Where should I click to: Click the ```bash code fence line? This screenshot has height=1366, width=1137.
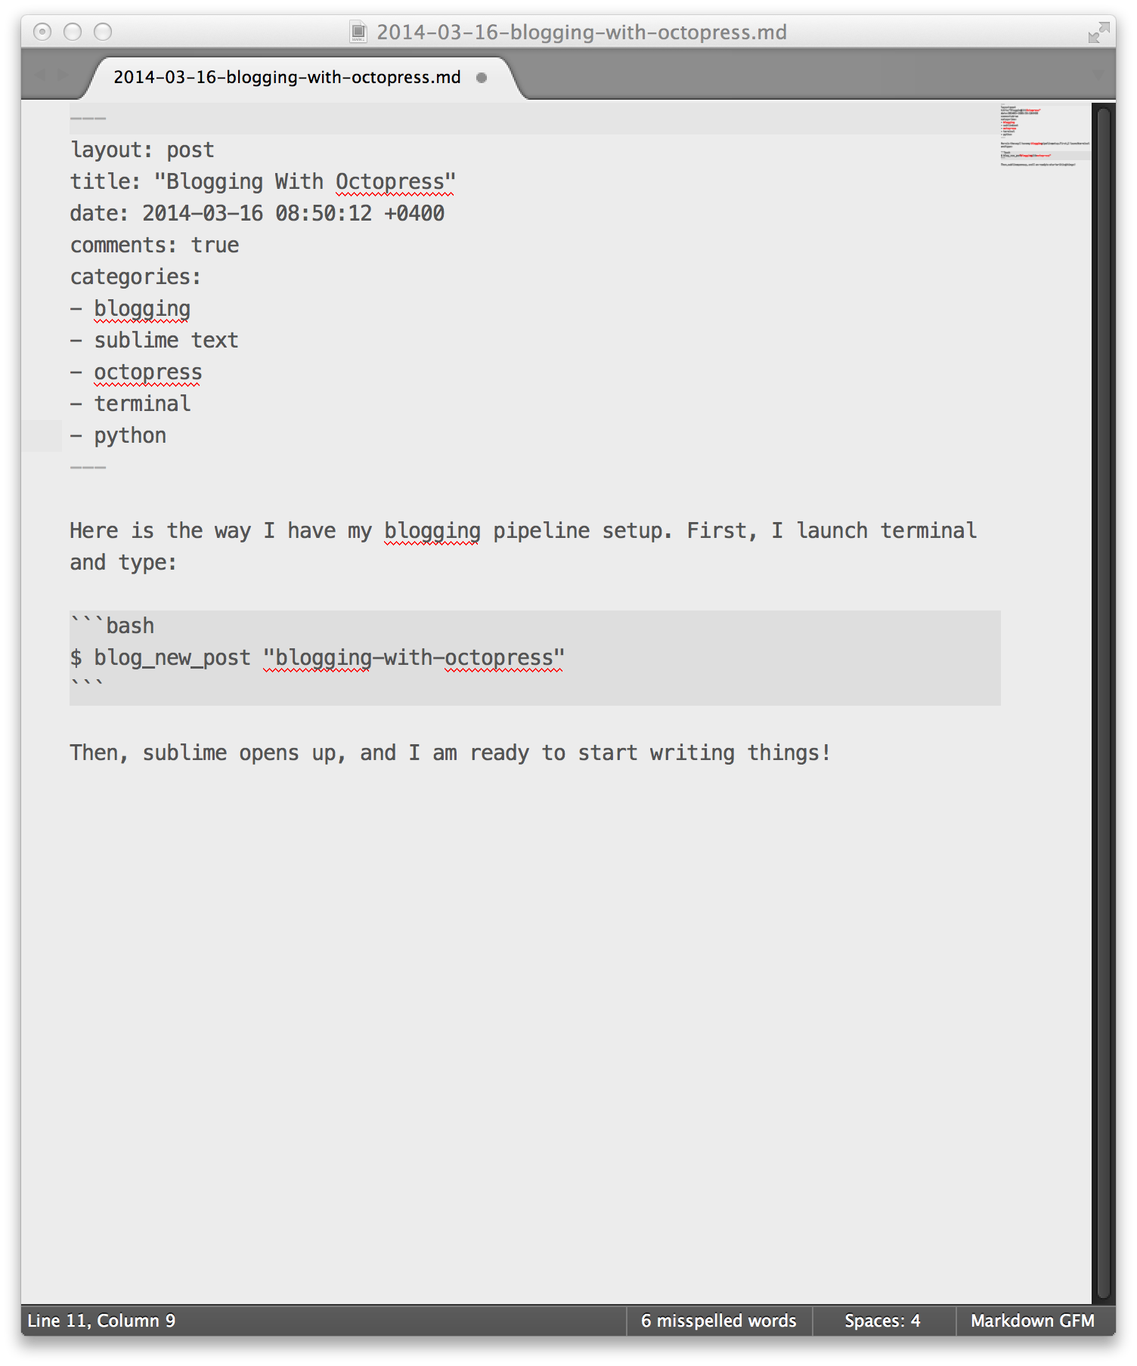[112, 626]
